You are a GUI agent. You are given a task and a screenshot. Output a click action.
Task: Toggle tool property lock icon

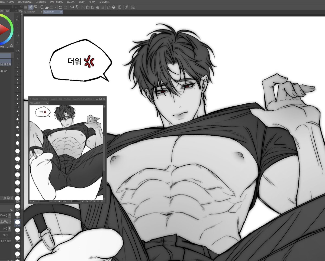pos(11,210)
